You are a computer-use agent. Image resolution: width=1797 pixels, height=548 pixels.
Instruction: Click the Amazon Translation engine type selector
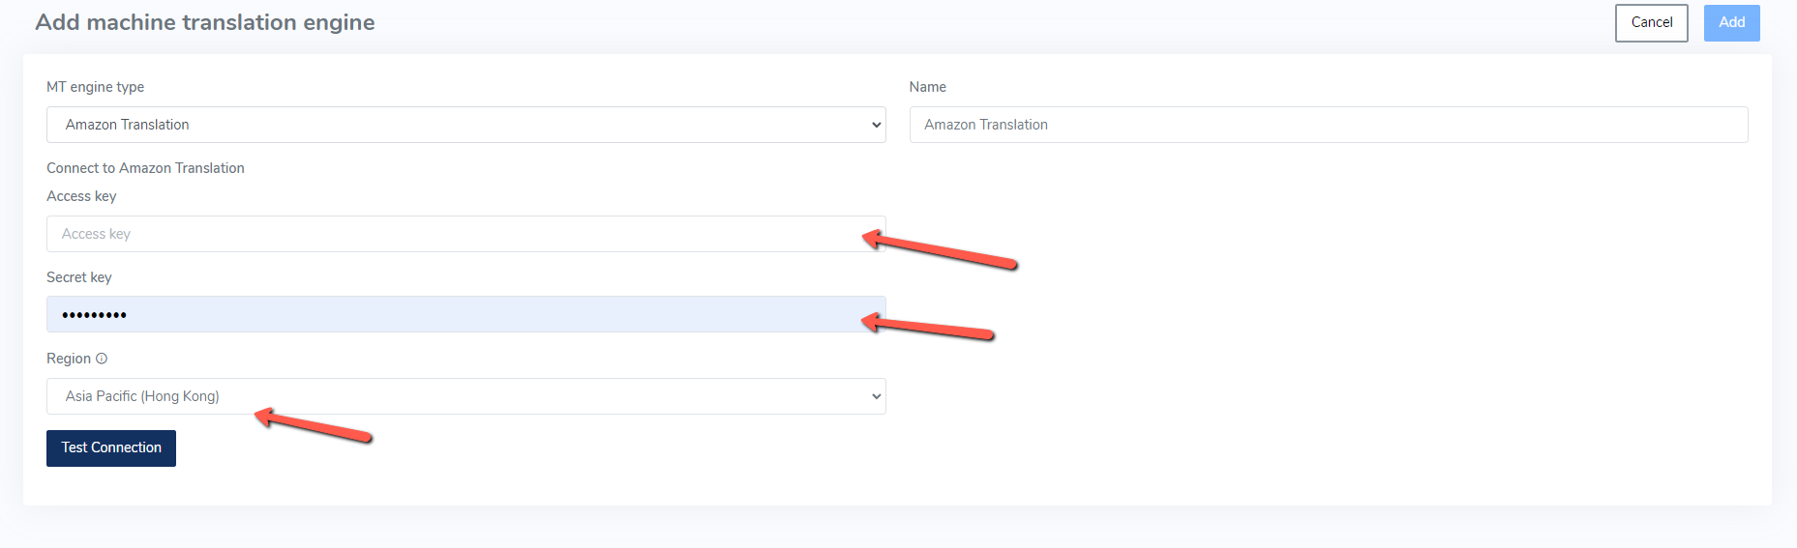click(466, 125)
